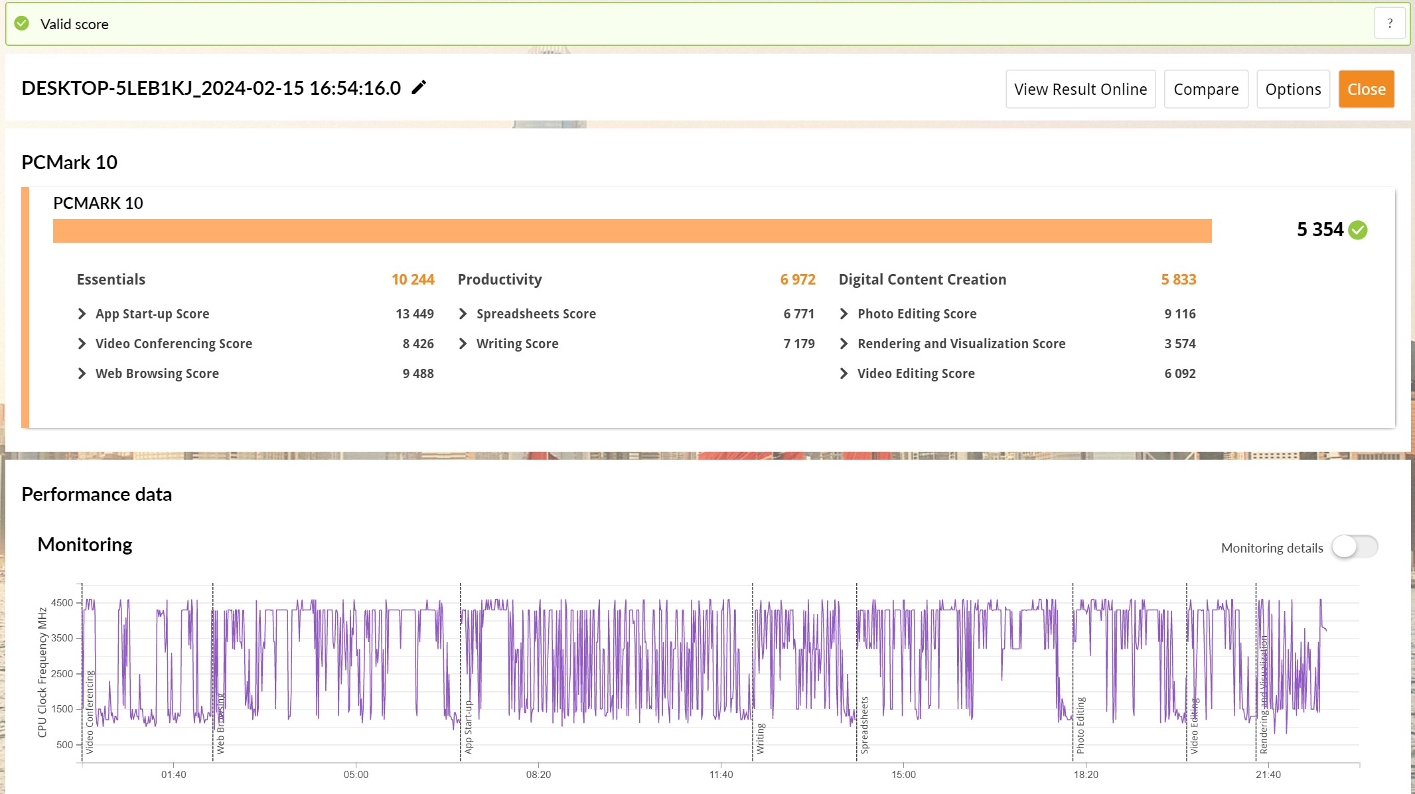Expand Video Editing Score details
The width and height of the screenshot is (1415, 794).
pyautogui.click(x=844, y=373)
